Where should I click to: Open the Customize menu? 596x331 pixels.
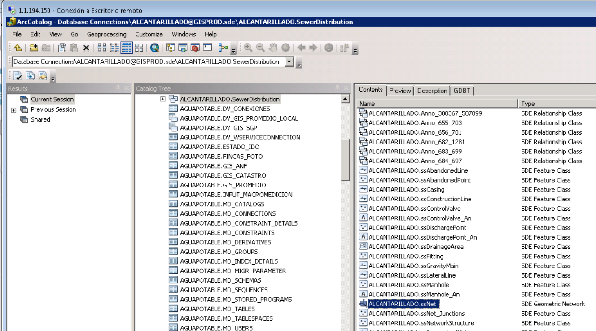tap(149, 34)
